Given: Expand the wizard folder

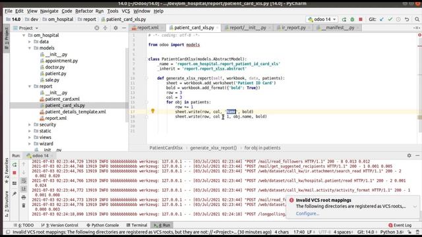Looking at the screenshot, I should tap(30, 144).
